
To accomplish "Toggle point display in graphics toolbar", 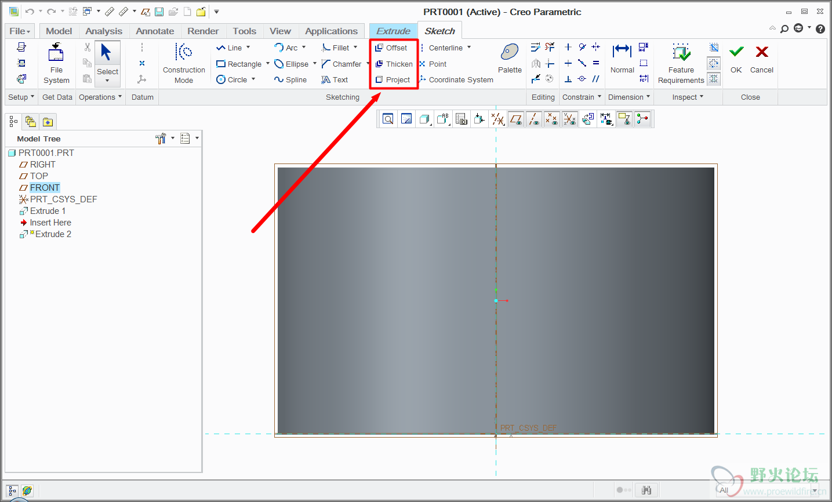I will [551, 119].
